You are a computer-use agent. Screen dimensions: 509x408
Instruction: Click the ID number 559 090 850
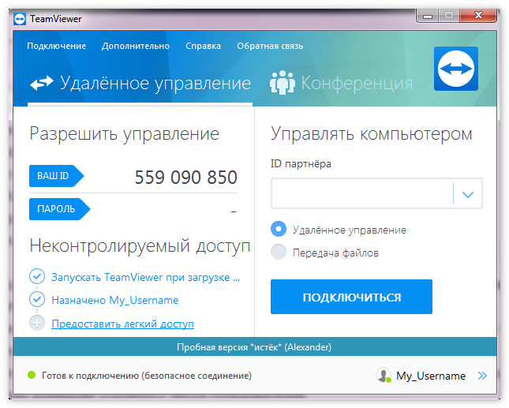(186, 178)
